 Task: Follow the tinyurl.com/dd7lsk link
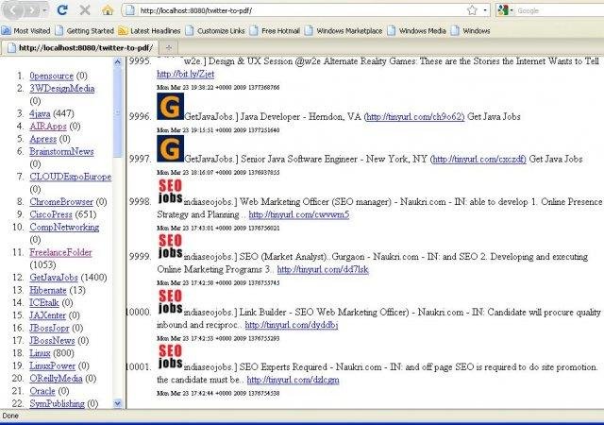[x=323, y=269]
